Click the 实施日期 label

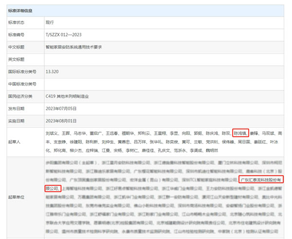16,121
